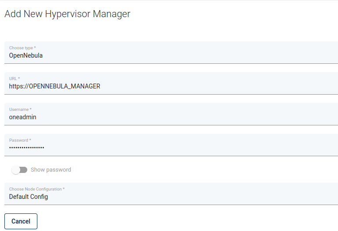Click the masked password dots

(x=27, y=148)
